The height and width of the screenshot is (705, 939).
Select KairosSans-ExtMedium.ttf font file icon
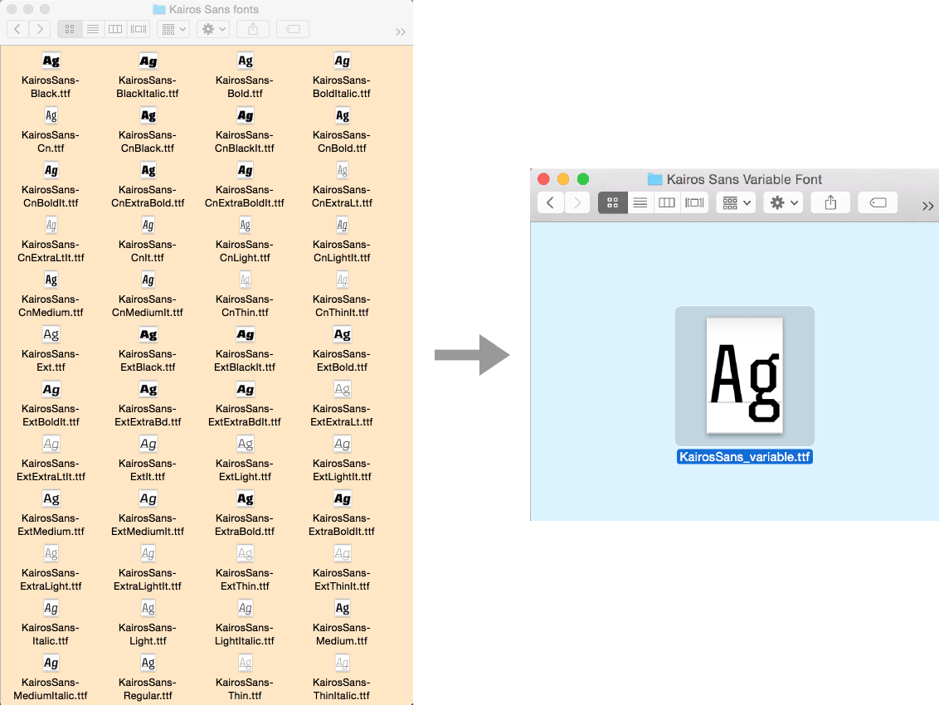pyautogui.click(x=51, y=498)
